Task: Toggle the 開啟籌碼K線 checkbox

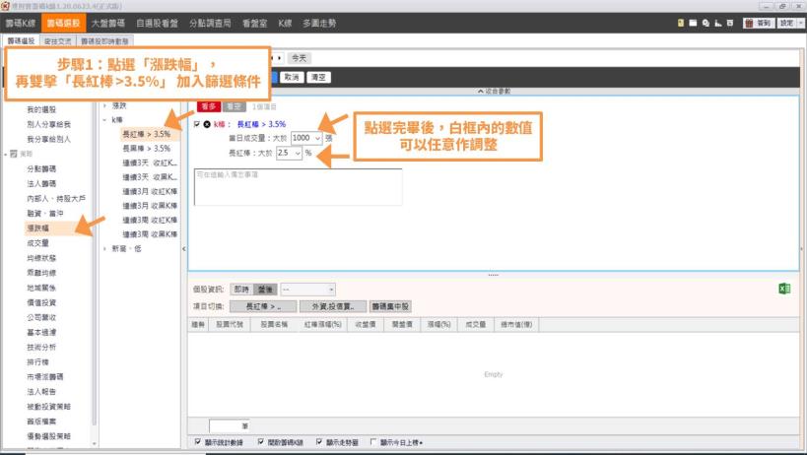Action: point(260,441)
